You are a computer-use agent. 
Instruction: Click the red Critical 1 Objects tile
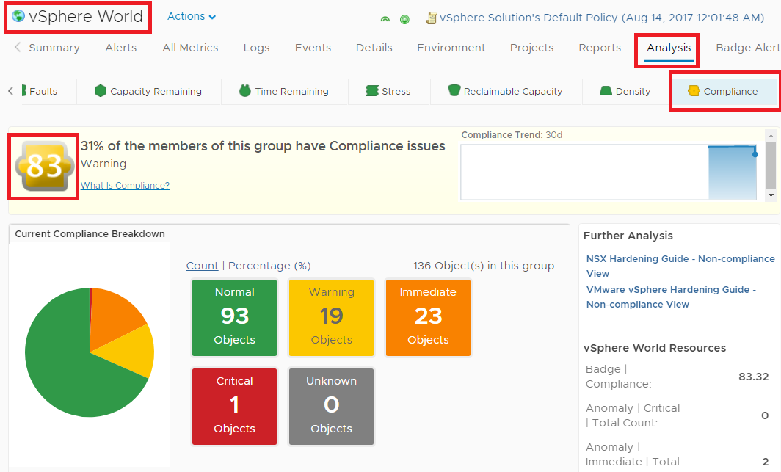[235, 406]
